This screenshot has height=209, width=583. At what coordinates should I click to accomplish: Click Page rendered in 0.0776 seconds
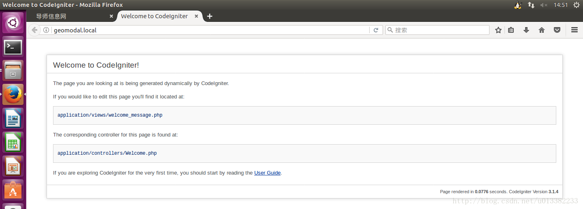point(473,192)
